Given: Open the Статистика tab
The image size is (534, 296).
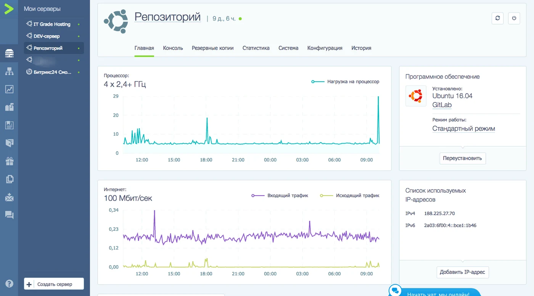Looking at the screenshot, I should point(256,48).
